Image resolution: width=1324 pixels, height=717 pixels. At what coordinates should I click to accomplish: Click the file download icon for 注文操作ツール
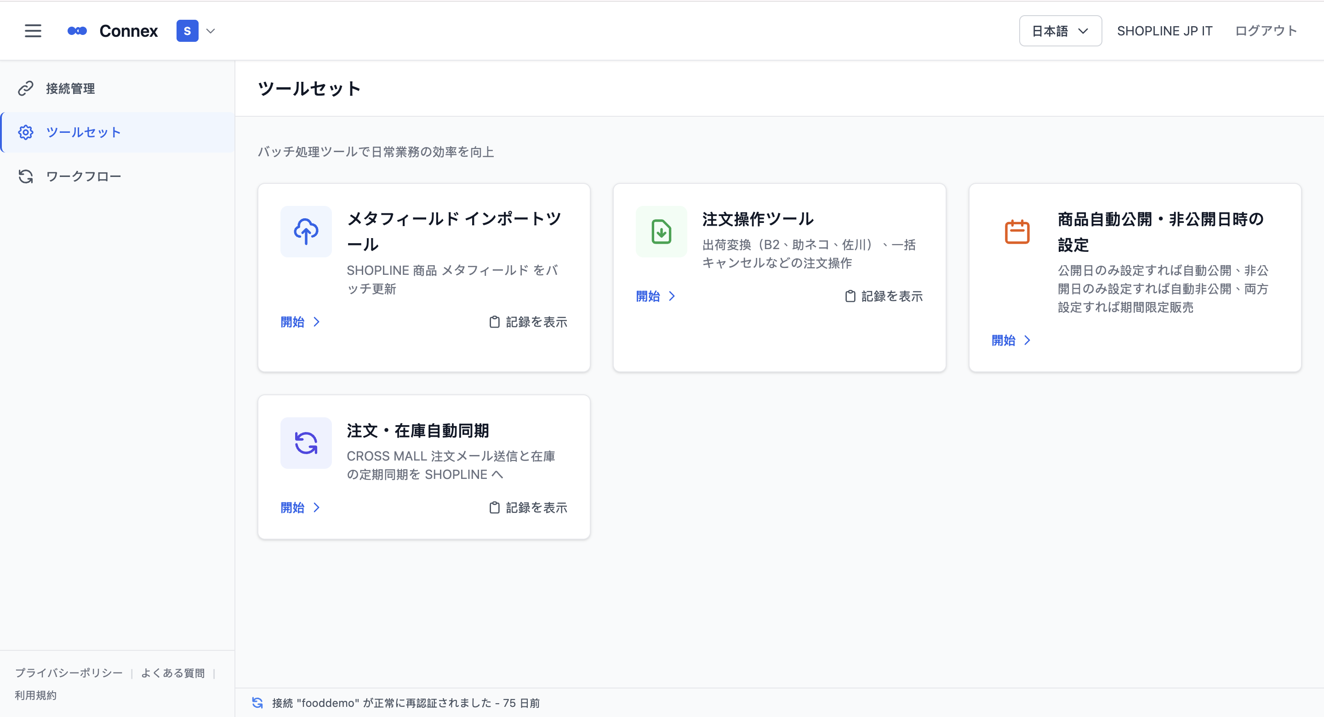(661, 232)
